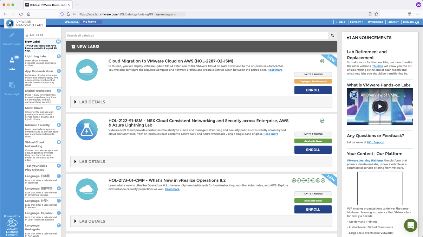
Task: Open the Help dropdown
Action: (x=340, y=22)
